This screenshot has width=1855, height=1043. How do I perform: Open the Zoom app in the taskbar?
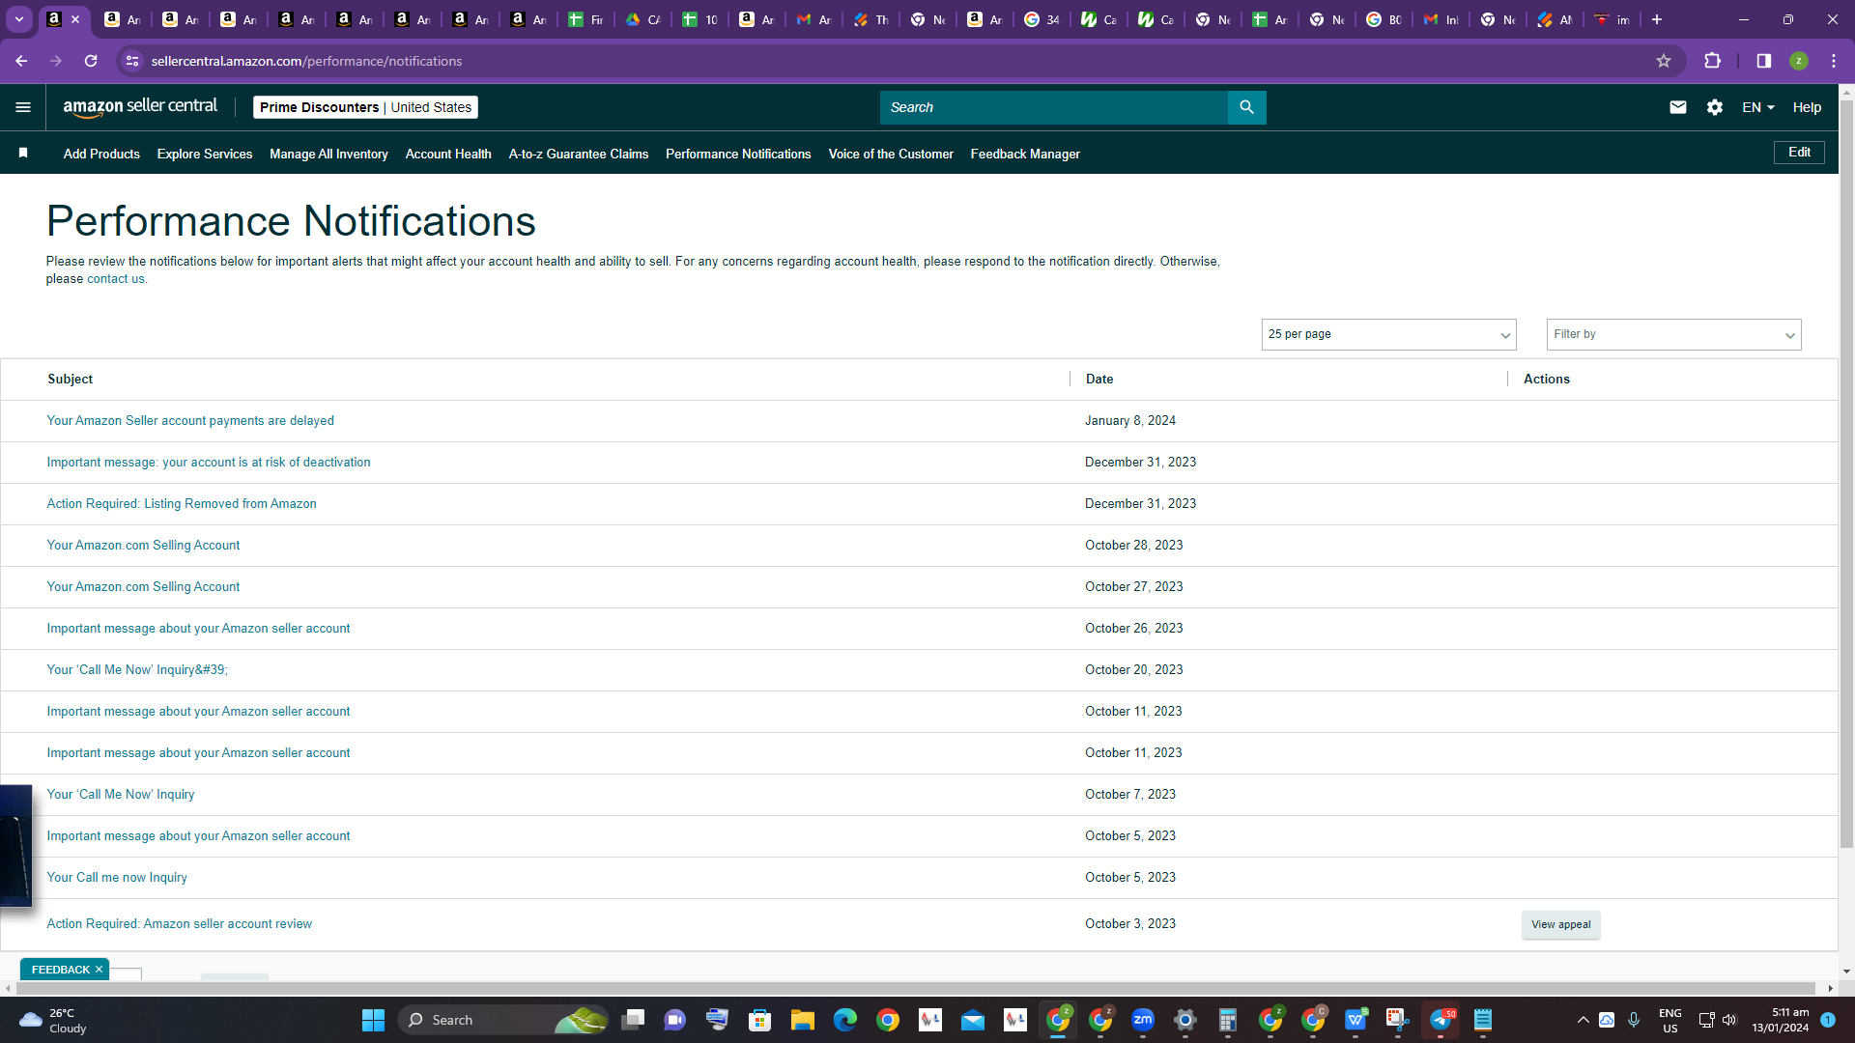coord(1143,1020)
